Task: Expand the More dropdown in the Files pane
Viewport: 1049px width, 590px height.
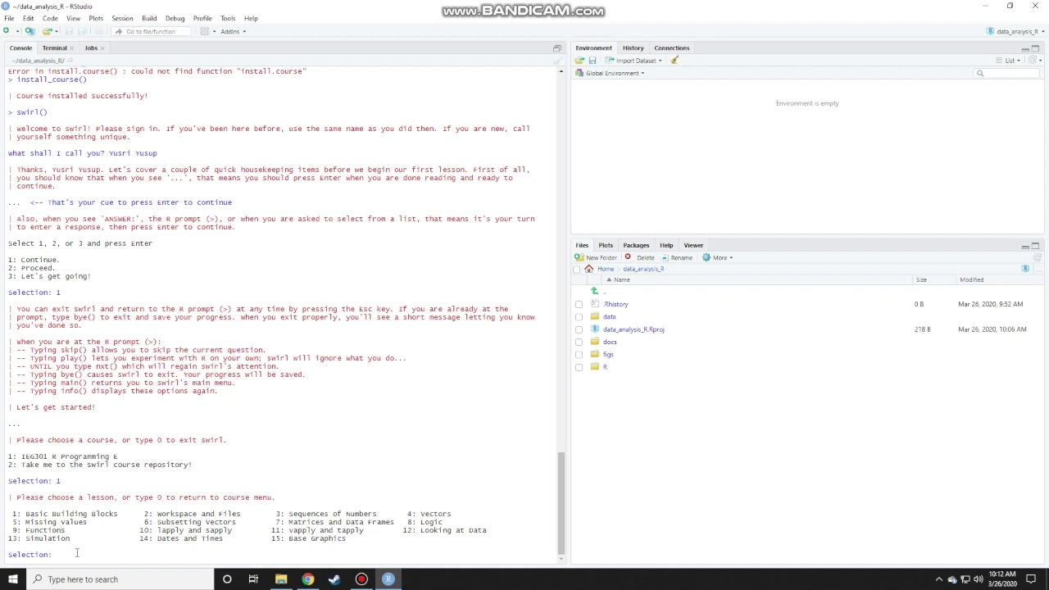Action: click(717, 257)
